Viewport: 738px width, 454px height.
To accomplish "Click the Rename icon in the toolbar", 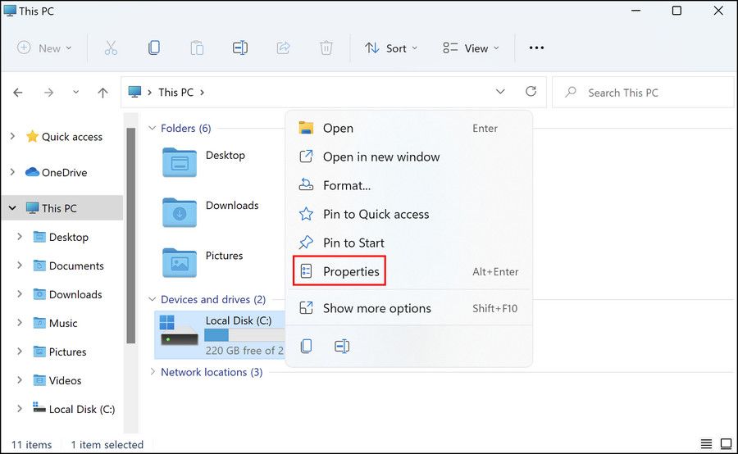I will [240, 48].
